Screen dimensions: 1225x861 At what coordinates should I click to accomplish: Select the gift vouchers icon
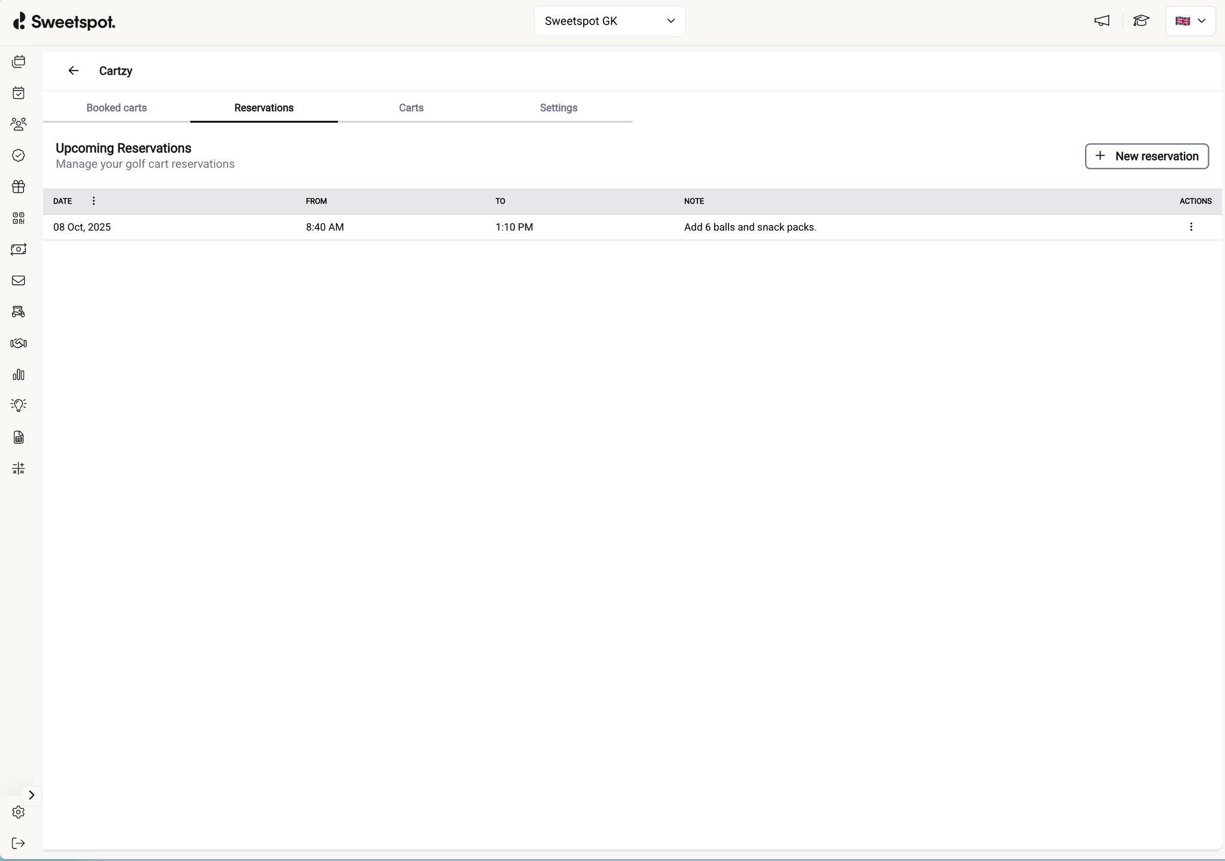pos(19,186)
